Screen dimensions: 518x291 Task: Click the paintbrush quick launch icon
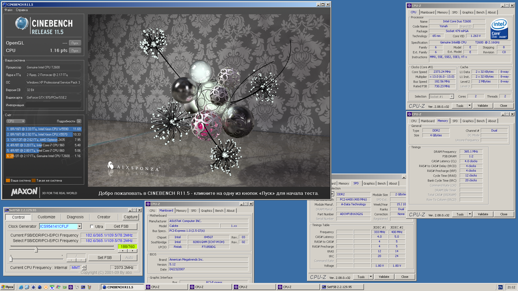[89, 287]
